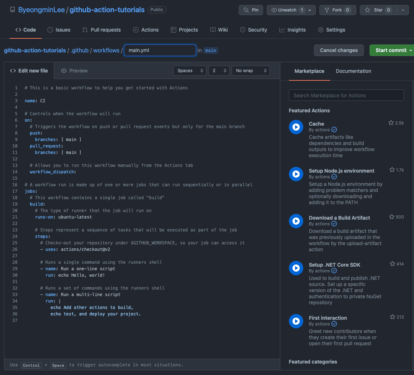Click the star icon showing 213

tap(392, 317)
